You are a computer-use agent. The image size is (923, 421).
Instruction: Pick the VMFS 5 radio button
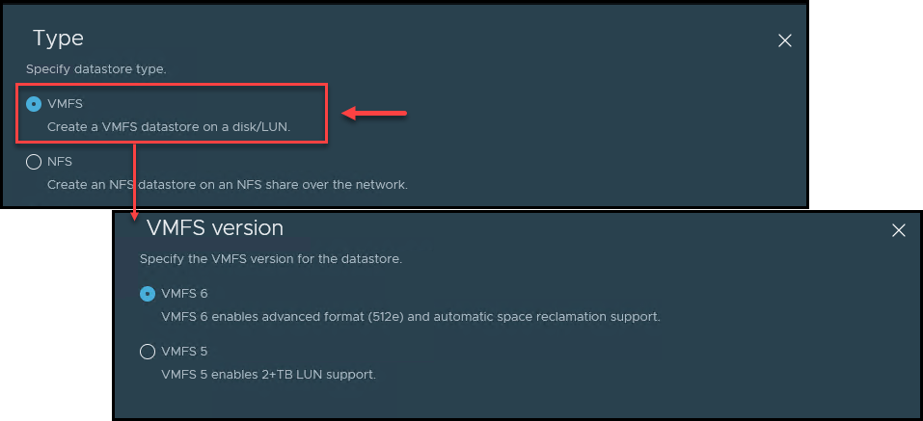(148, 352)
